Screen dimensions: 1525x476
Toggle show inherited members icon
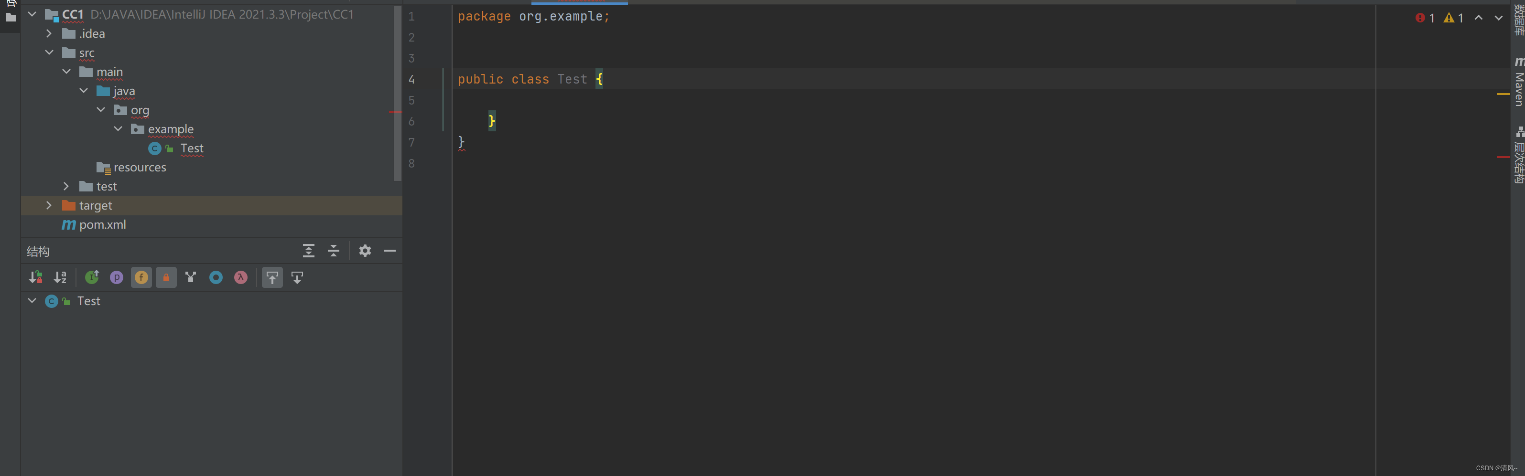tap(92, 277)
